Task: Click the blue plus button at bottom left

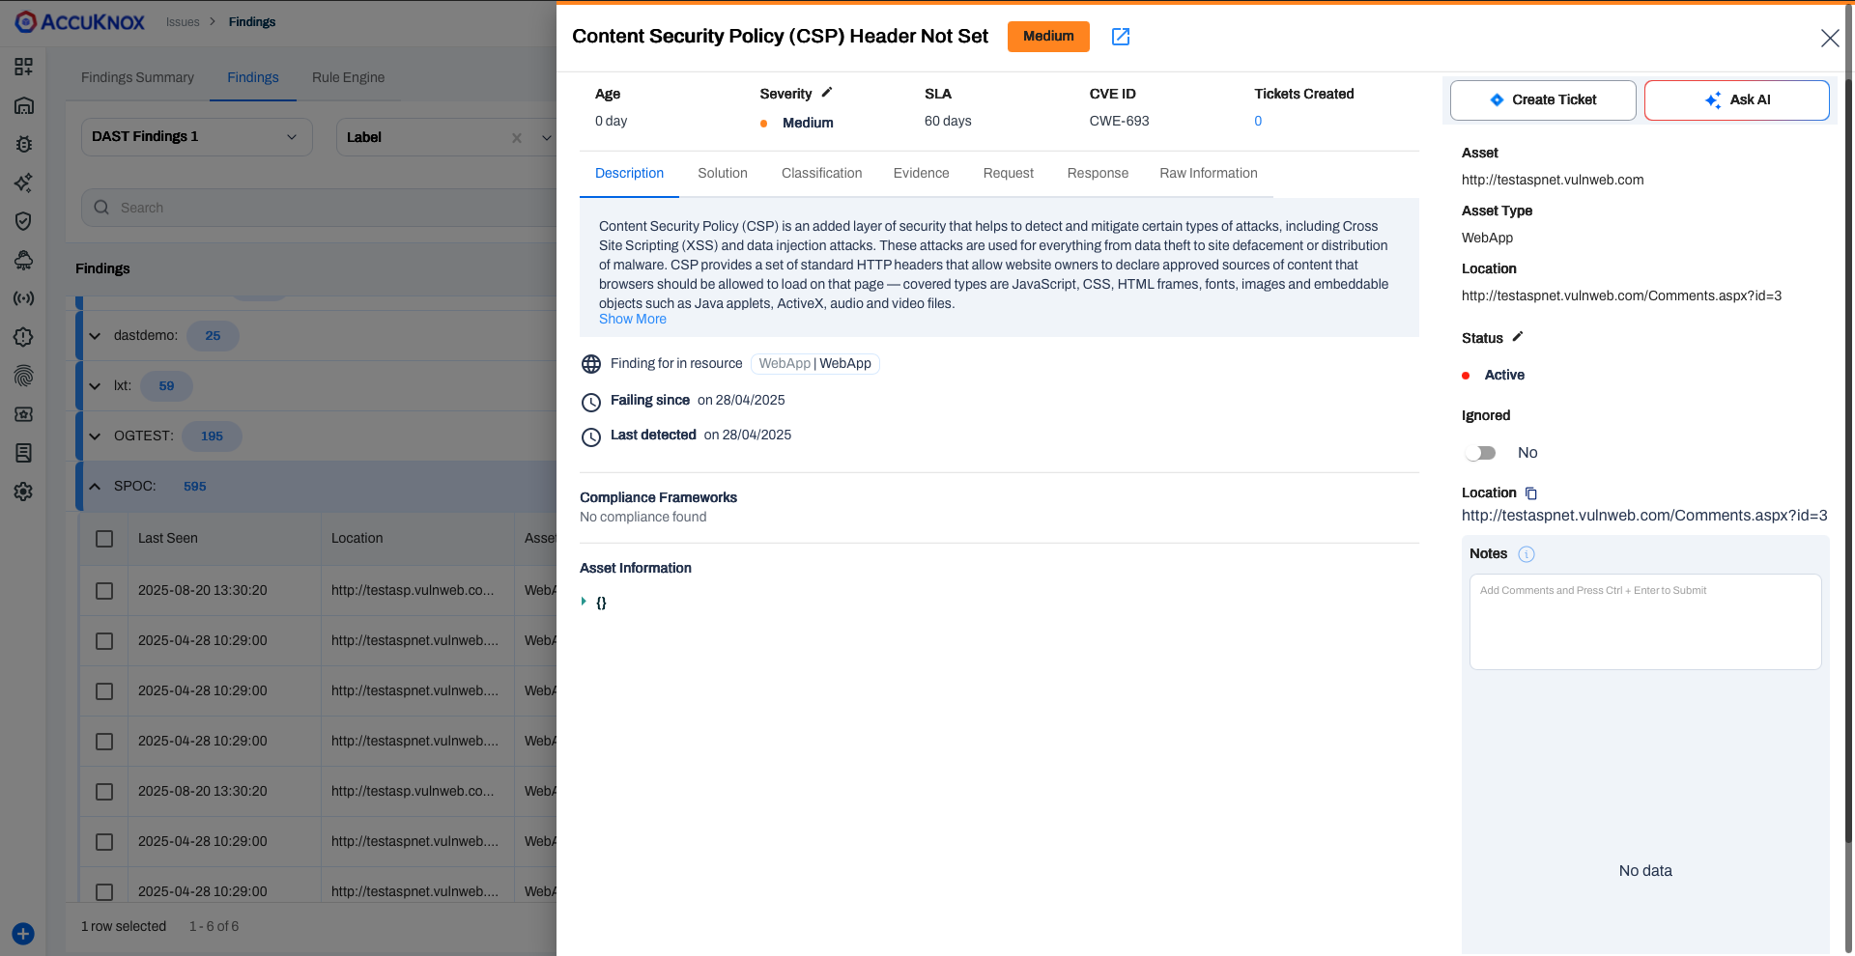Action: [x=23, y=934]
